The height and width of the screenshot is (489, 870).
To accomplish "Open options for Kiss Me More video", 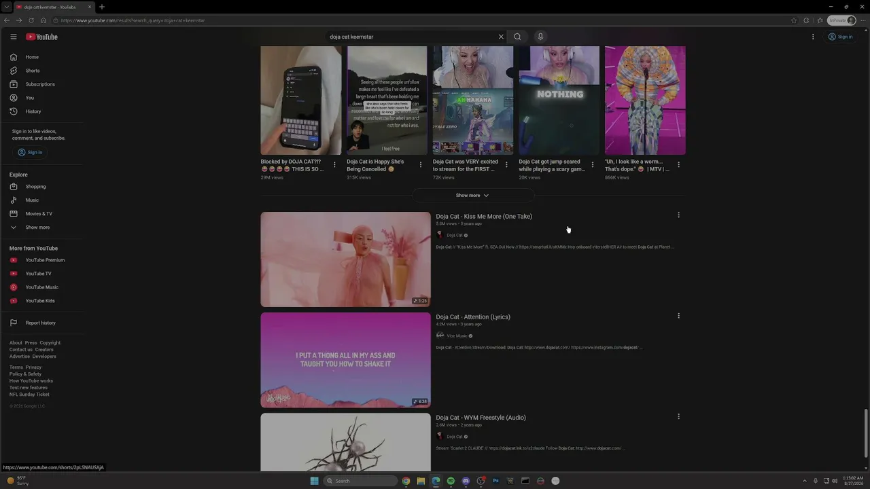I will [x=678, y=215].
